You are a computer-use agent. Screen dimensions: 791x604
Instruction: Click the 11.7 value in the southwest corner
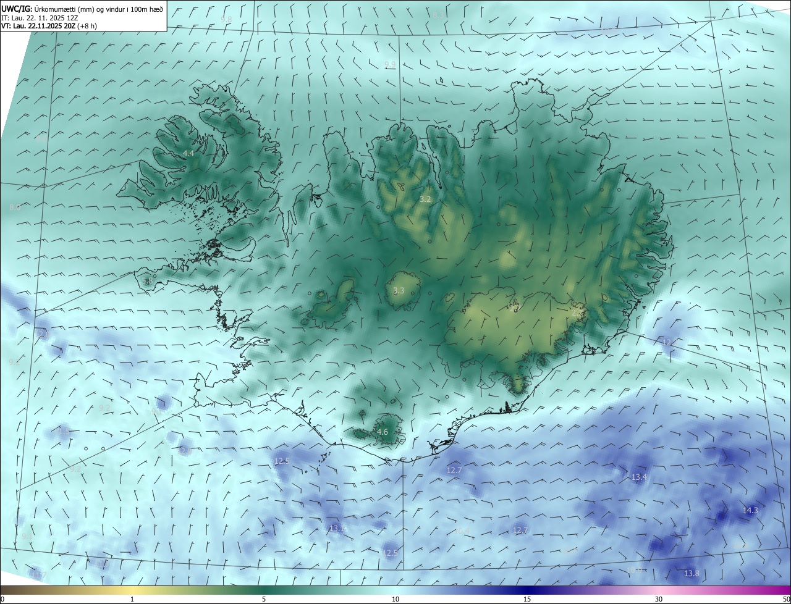click(x=39, y=575)
